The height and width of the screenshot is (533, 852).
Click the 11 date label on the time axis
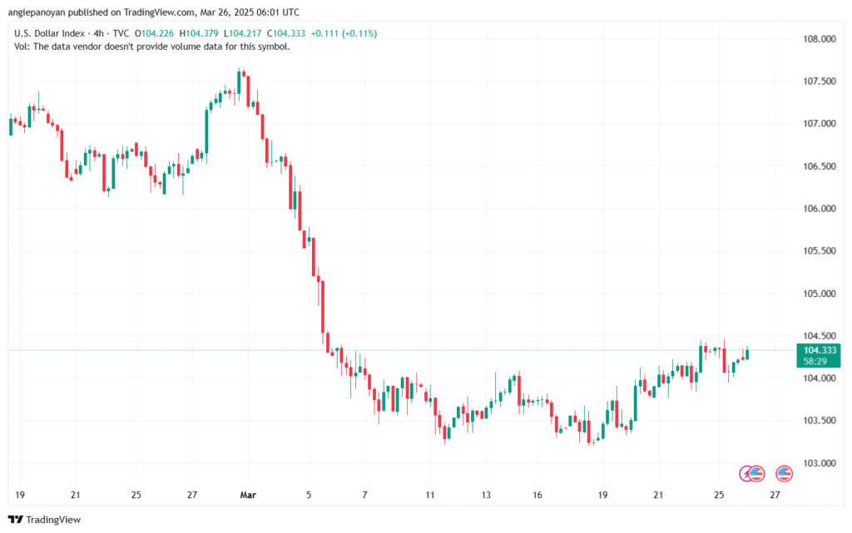click(x=430, y=495)
